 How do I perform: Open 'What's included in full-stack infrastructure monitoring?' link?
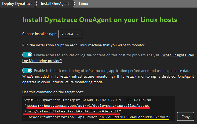pyautogui.click(x=69, y=77)
